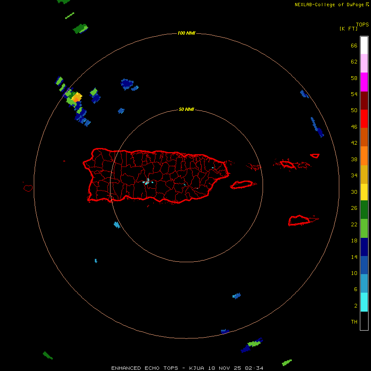Click the '50 NMI' range ring label
This screenshot has width=371, height=371.
[186, 109]
